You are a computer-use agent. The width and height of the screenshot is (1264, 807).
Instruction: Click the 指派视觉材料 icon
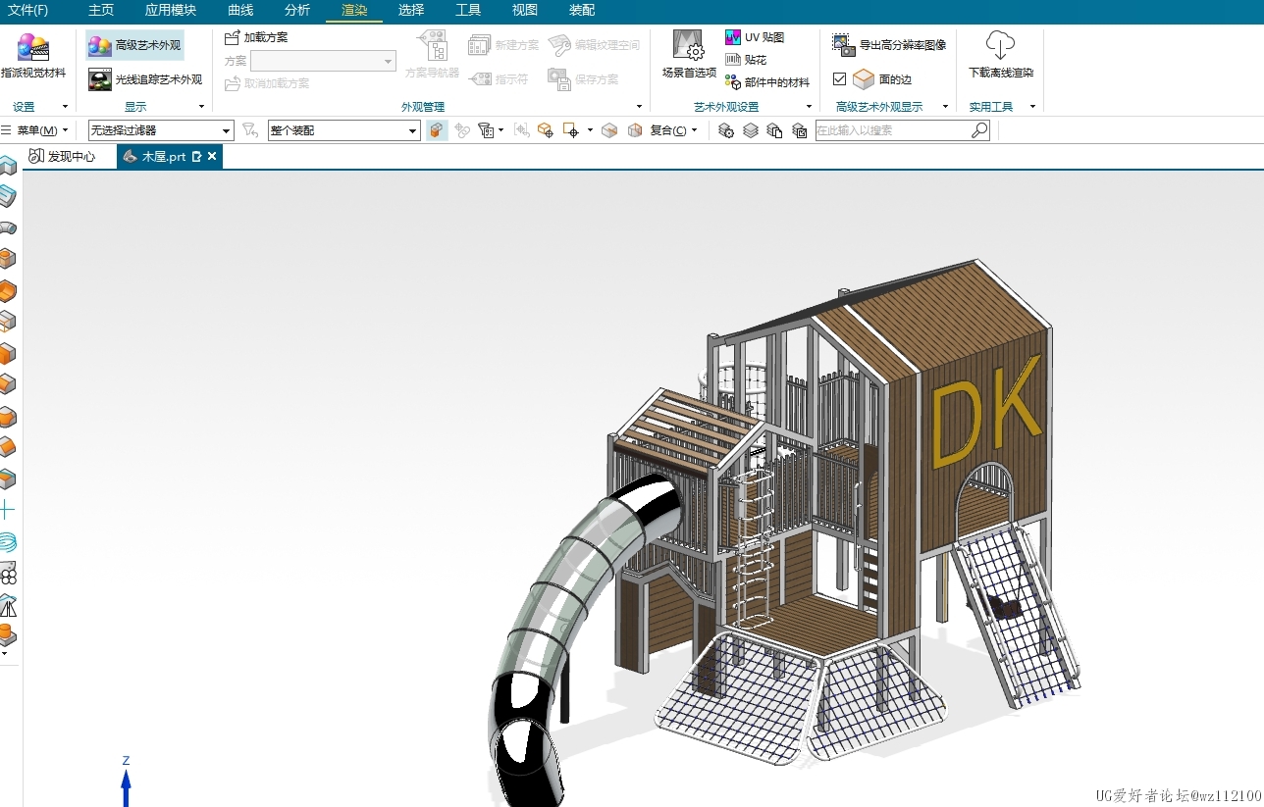[33, 47]
